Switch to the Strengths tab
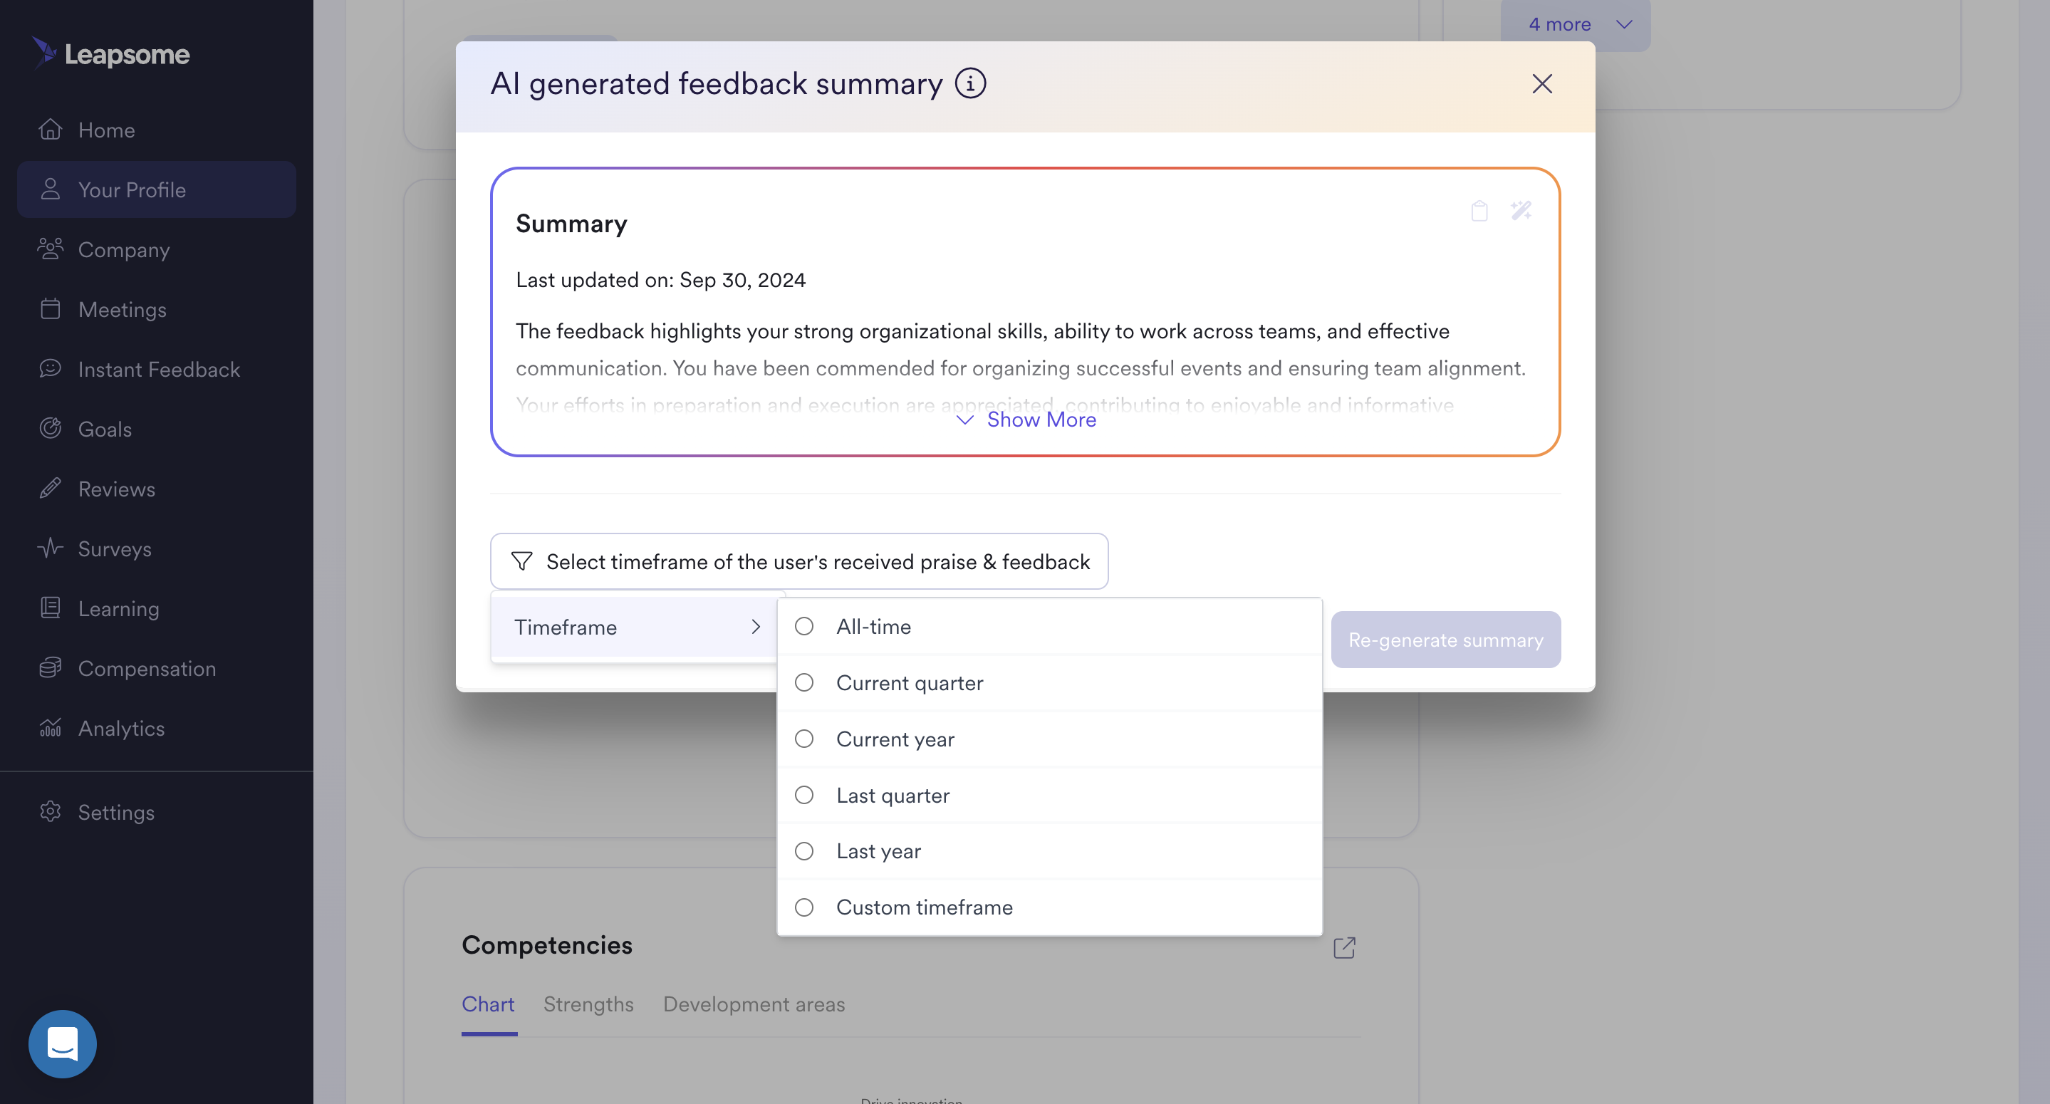 [x=588, y=1004]
